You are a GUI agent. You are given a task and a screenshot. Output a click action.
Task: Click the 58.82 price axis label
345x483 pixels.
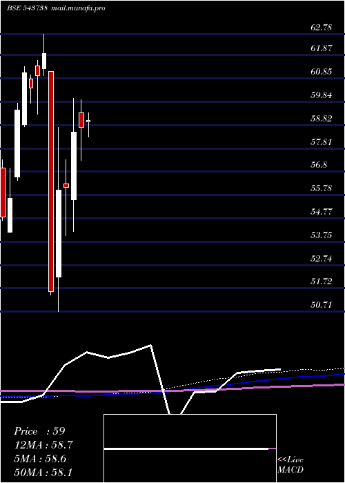pos(322,118)
